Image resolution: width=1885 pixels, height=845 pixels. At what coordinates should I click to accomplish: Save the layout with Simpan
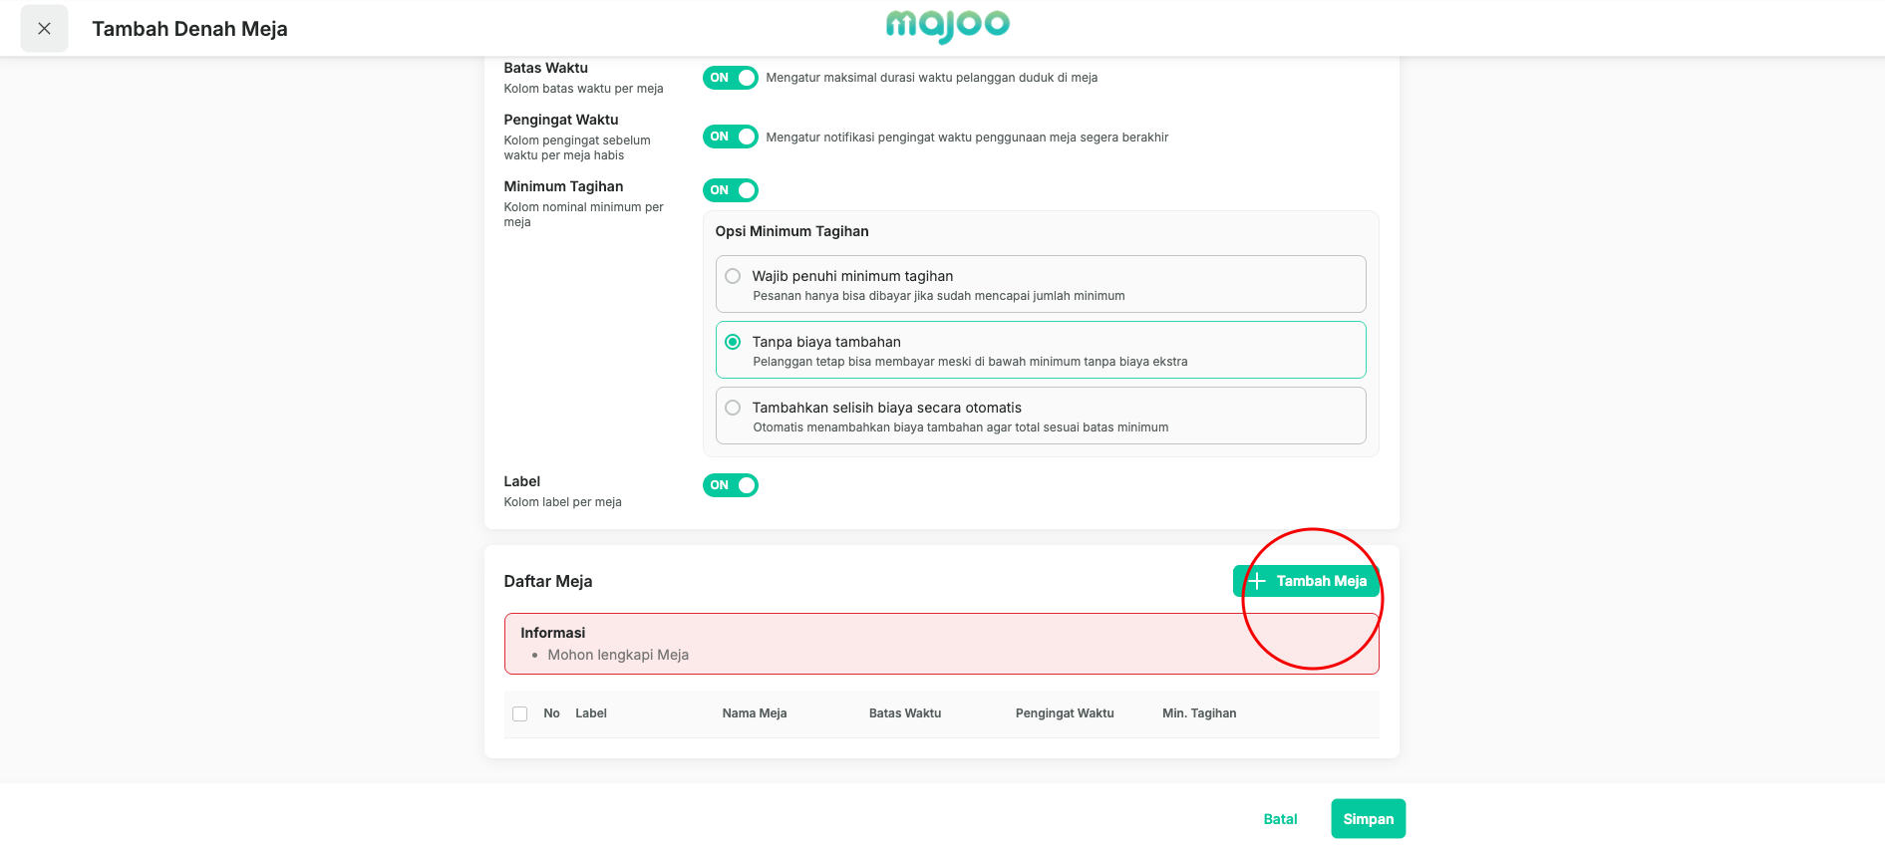click(1368, 819)
